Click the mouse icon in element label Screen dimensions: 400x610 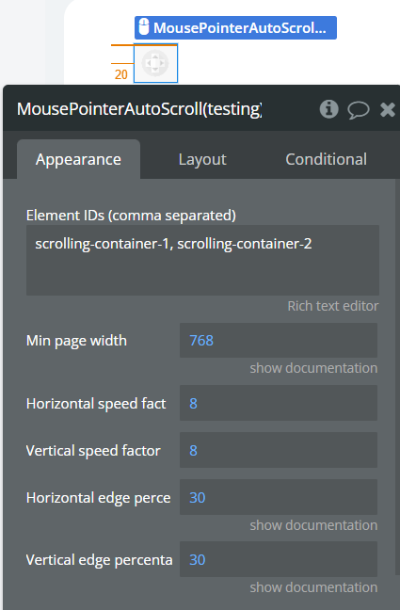[x=144, y=27]
